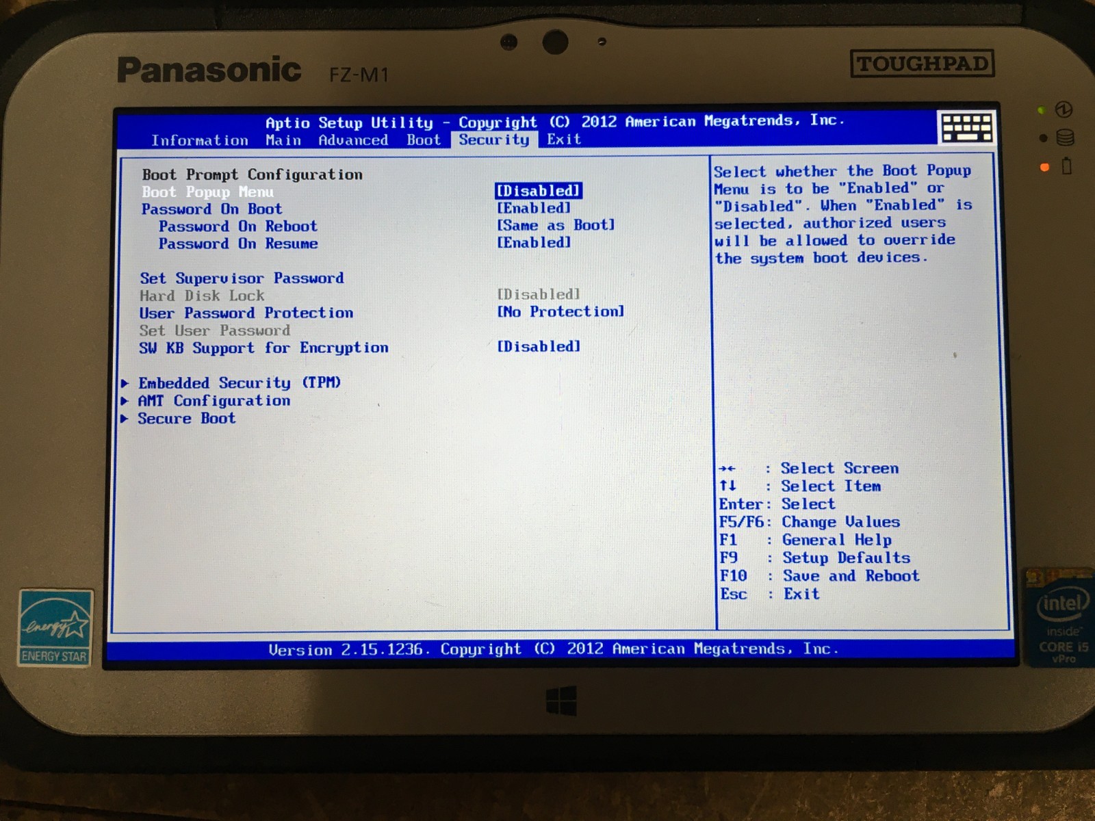Tap the F5/F6 Change Values hint
This screenshot has width=1095, height=821.
point(810,522)
